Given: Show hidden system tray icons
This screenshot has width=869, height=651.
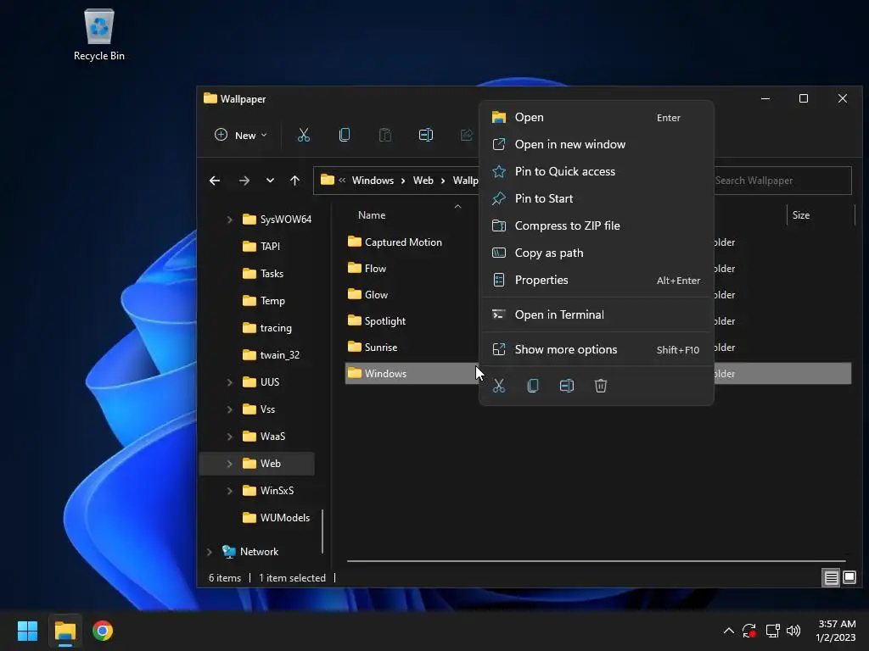Looking at the screenshot, I should coord(729,631).
